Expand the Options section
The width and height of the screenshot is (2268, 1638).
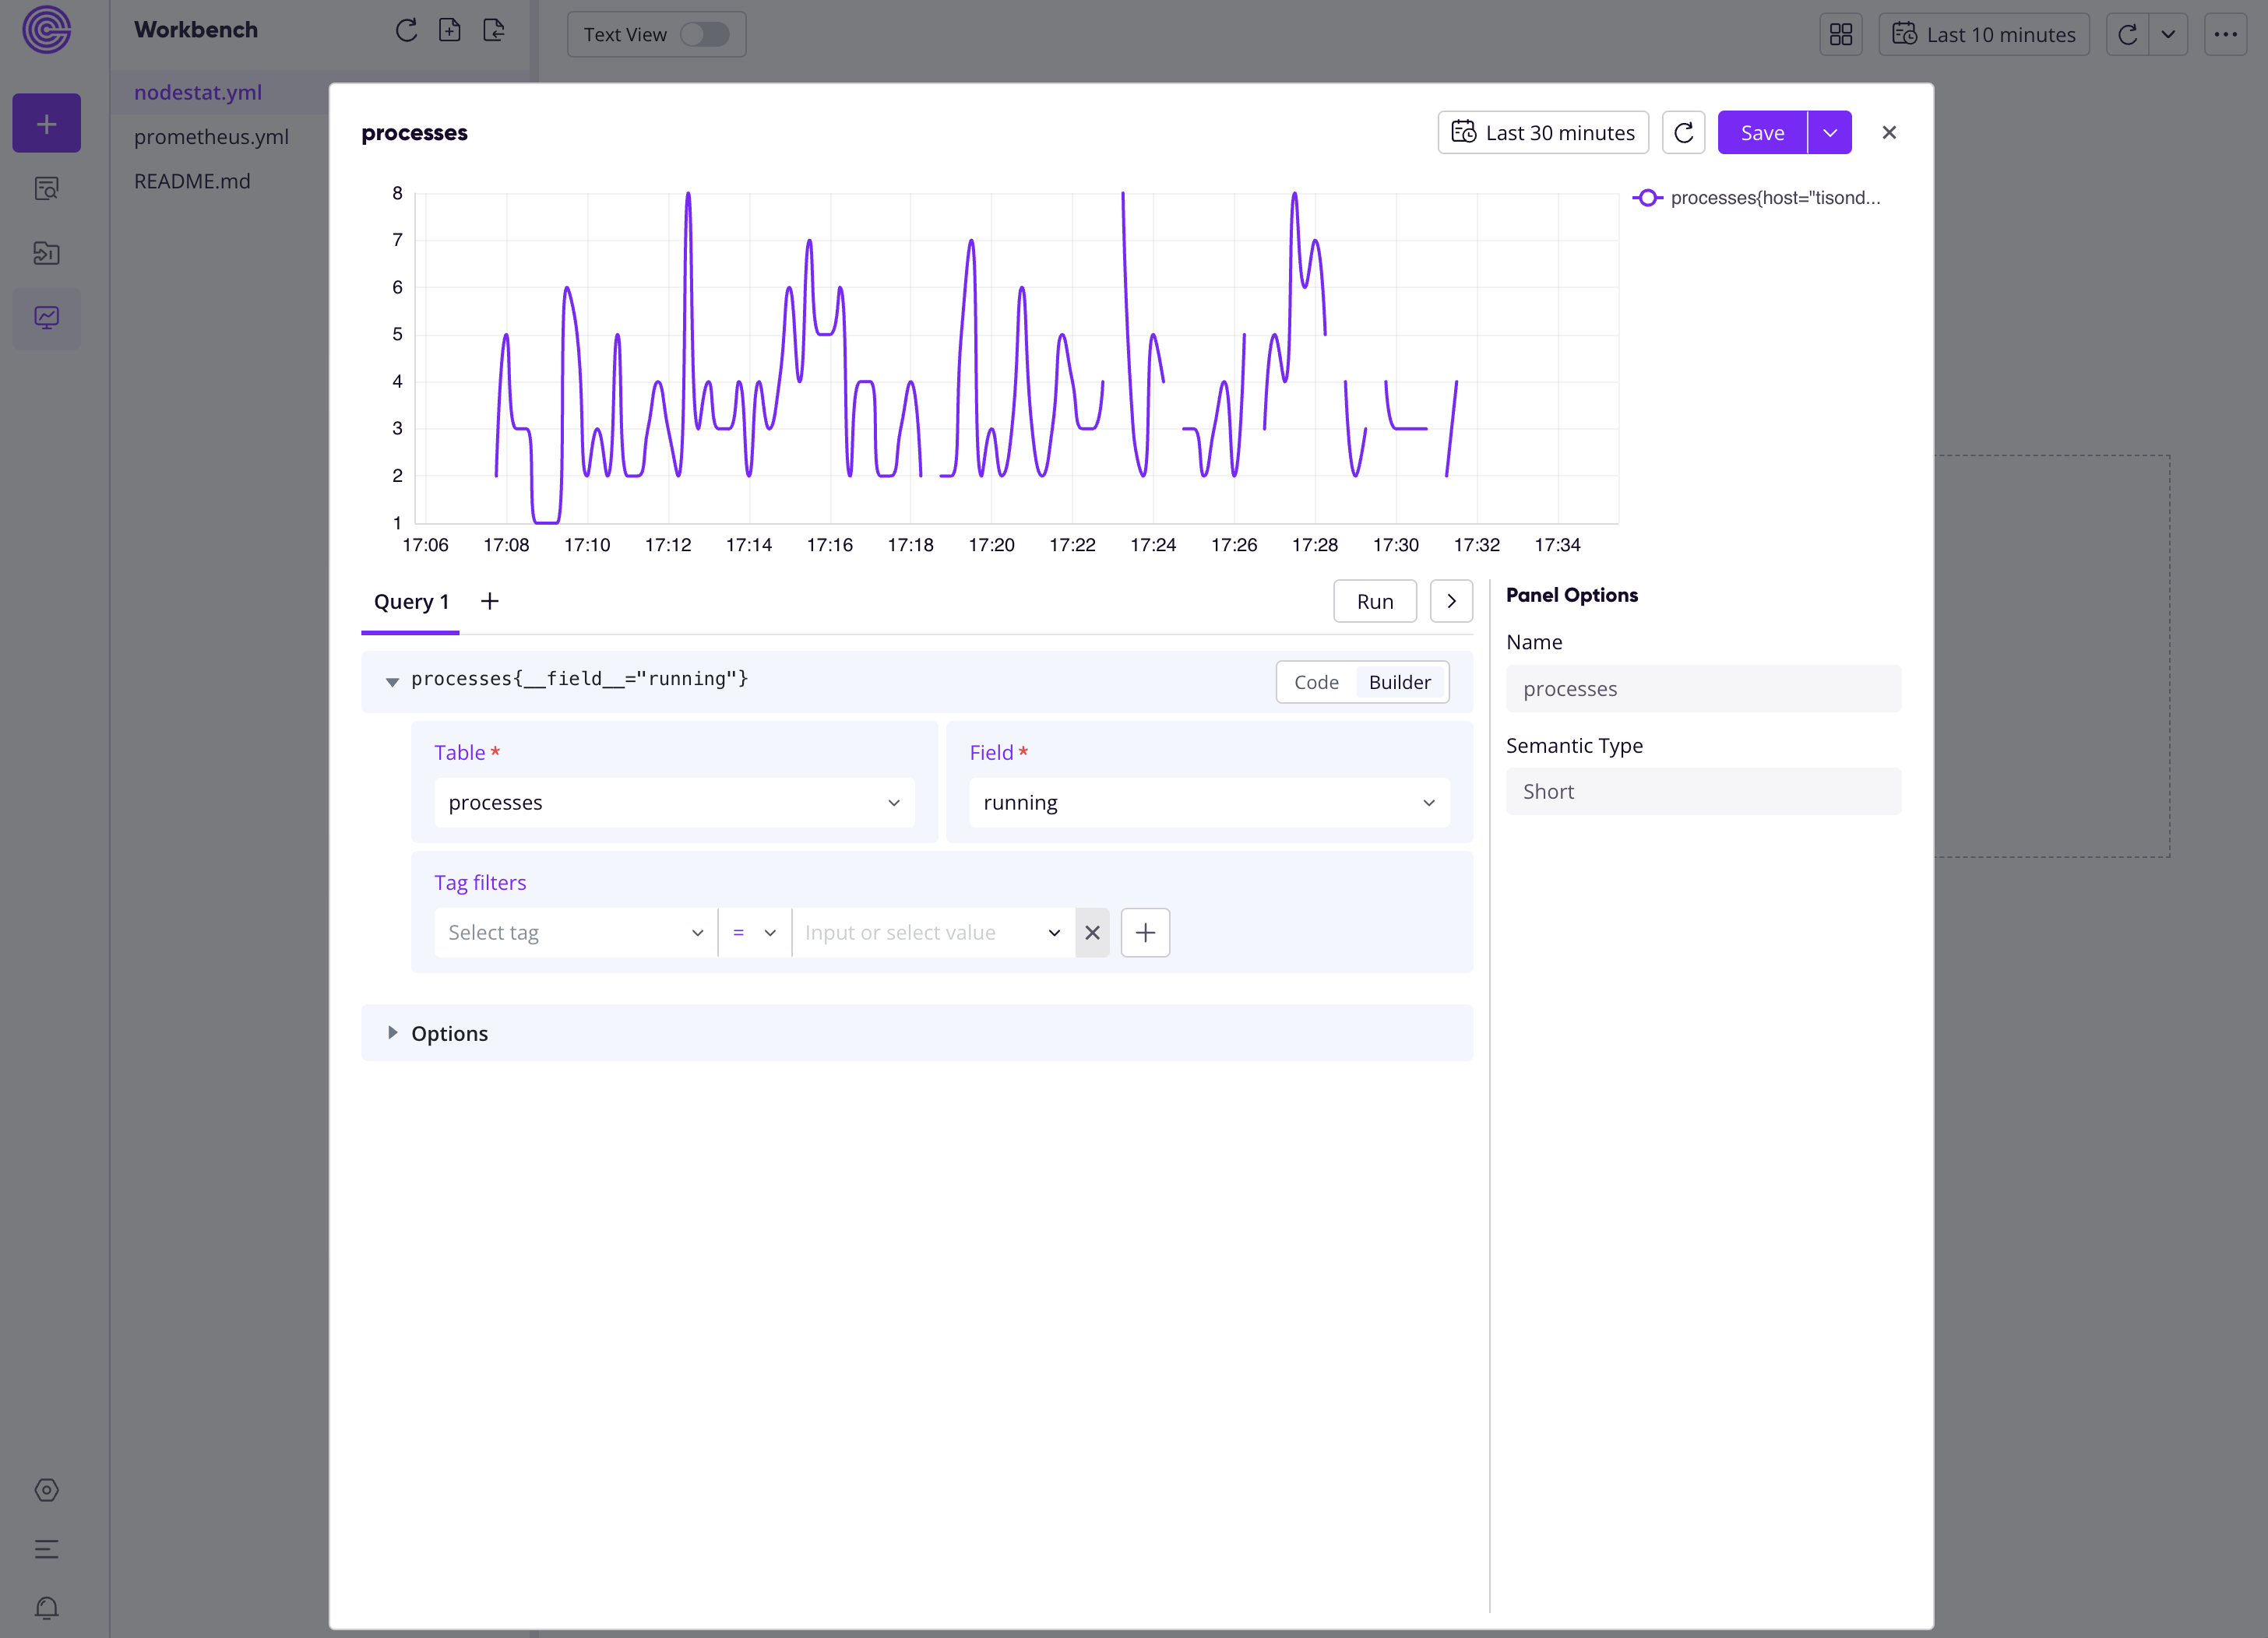click(x=449, y=1033)
